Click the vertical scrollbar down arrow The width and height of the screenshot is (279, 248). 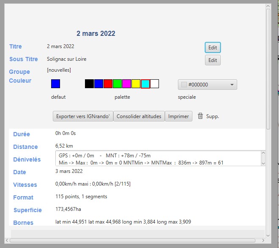click(x=268, y=235)
